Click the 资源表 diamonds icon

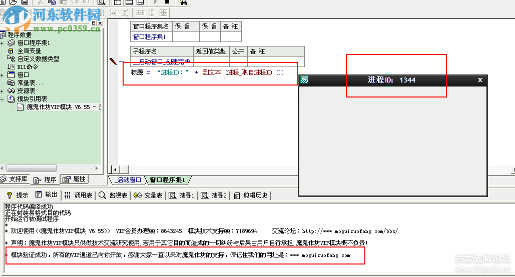tap(11, 90)
